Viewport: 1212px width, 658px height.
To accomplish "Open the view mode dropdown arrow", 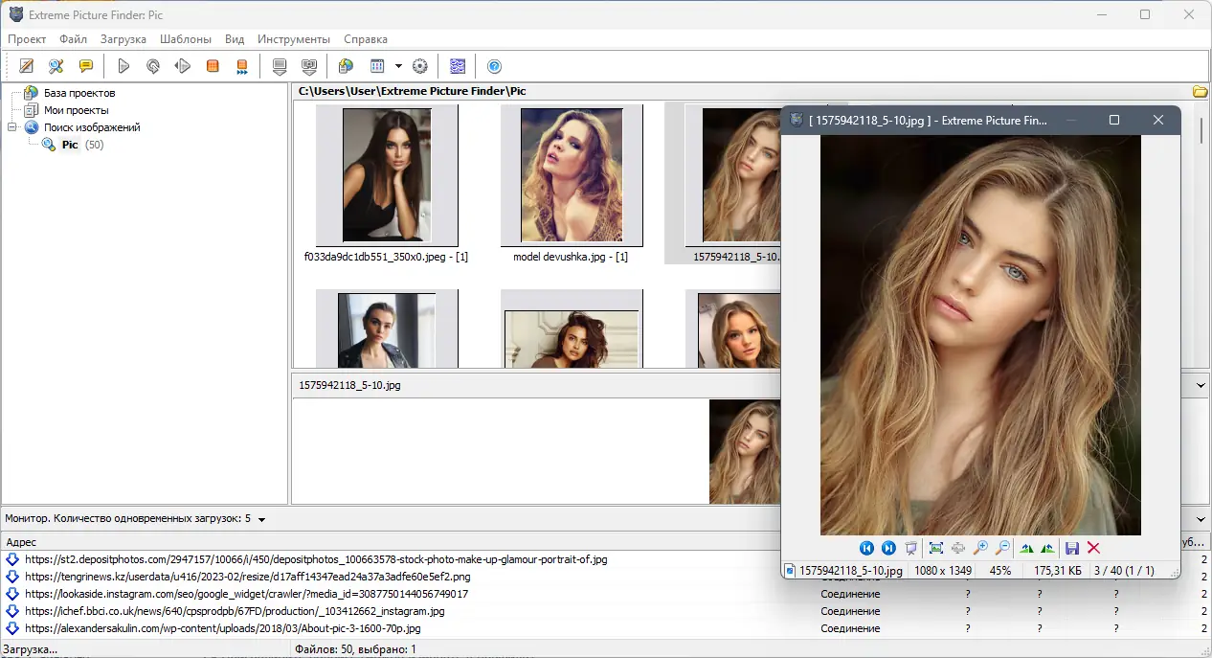I will (398, 66).
